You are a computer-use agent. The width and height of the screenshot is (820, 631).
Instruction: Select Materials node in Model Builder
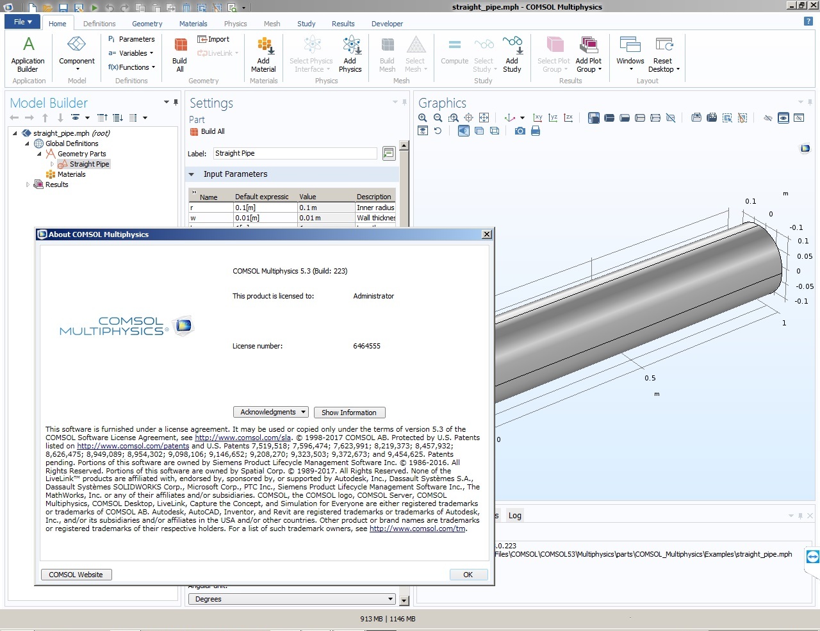(x=66, y=174)
